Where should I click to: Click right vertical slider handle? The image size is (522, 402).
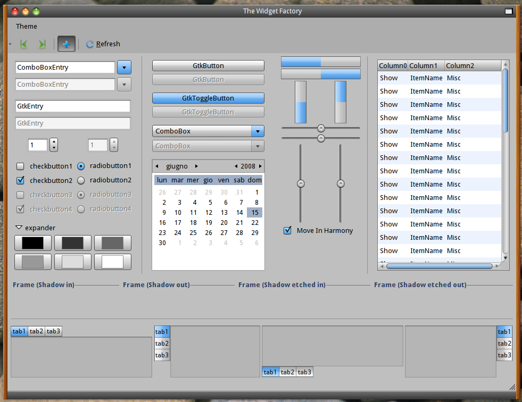point(341,183)
